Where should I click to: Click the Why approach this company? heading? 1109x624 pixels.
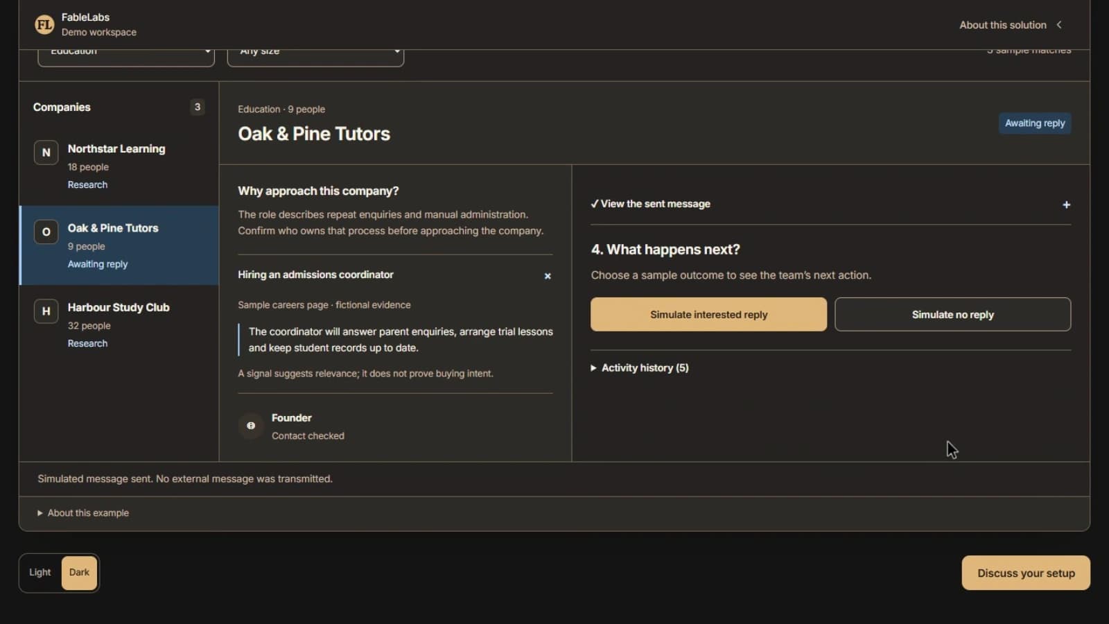pos(318,191)
